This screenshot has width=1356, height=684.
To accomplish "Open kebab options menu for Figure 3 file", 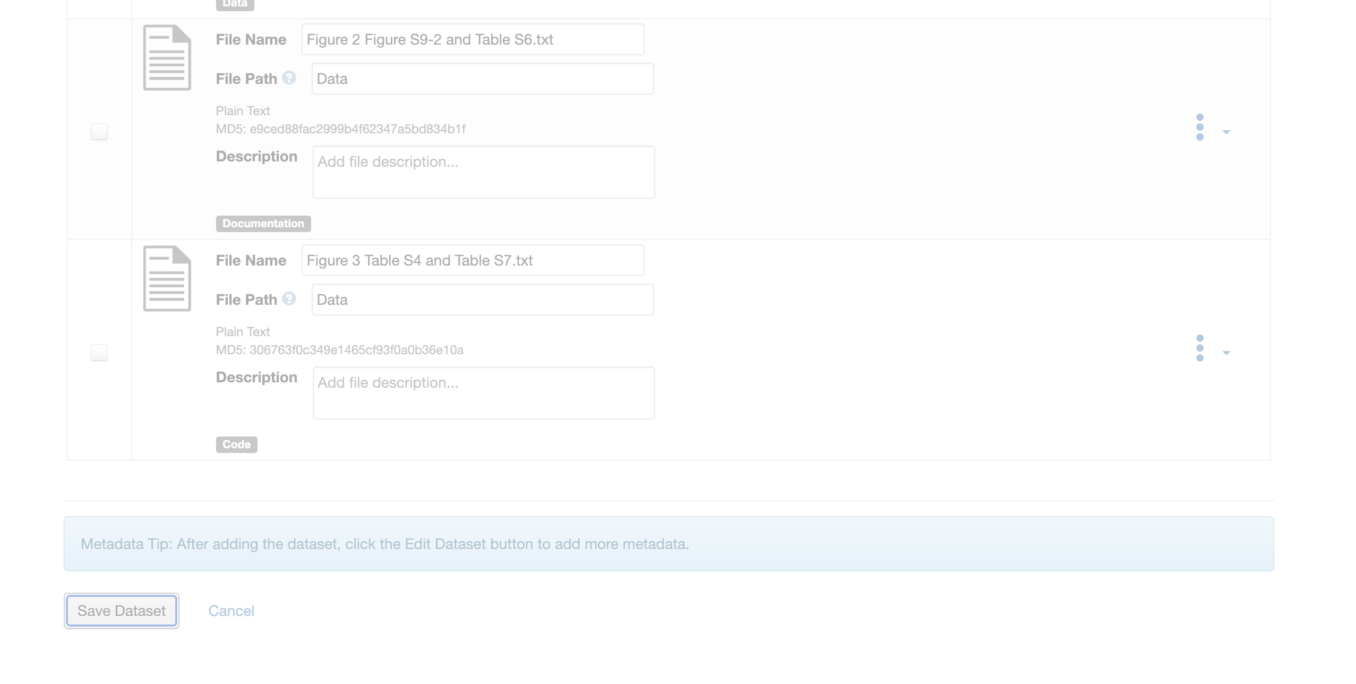I will (1199, 348).
